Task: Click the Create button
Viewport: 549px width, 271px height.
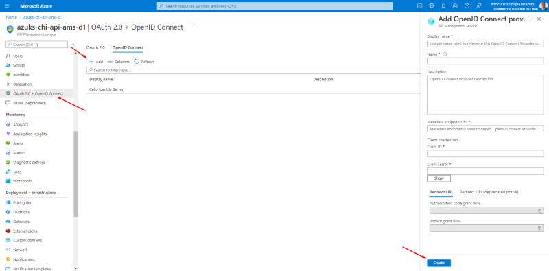Action: 439,263
